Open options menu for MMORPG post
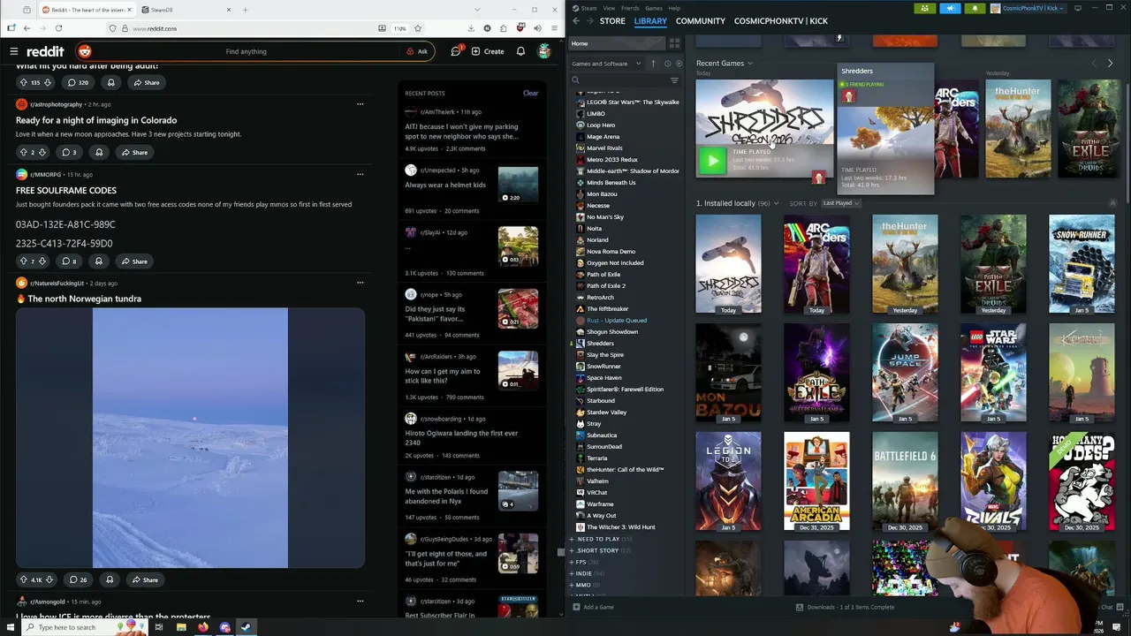Viewport: 1131px width, 636px height. tap(360, 174)
